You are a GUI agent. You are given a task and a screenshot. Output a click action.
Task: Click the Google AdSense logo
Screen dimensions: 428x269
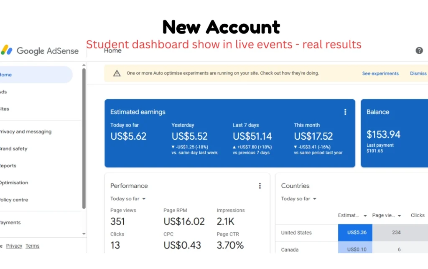click(40, 50)
